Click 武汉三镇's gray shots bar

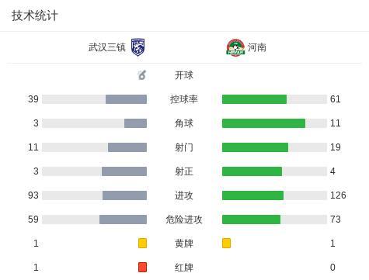coord(127,147)
